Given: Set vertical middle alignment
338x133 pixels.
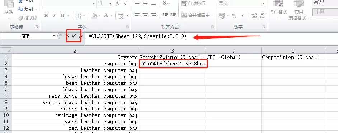Looking at the screenshot, I should pos(145,3).
